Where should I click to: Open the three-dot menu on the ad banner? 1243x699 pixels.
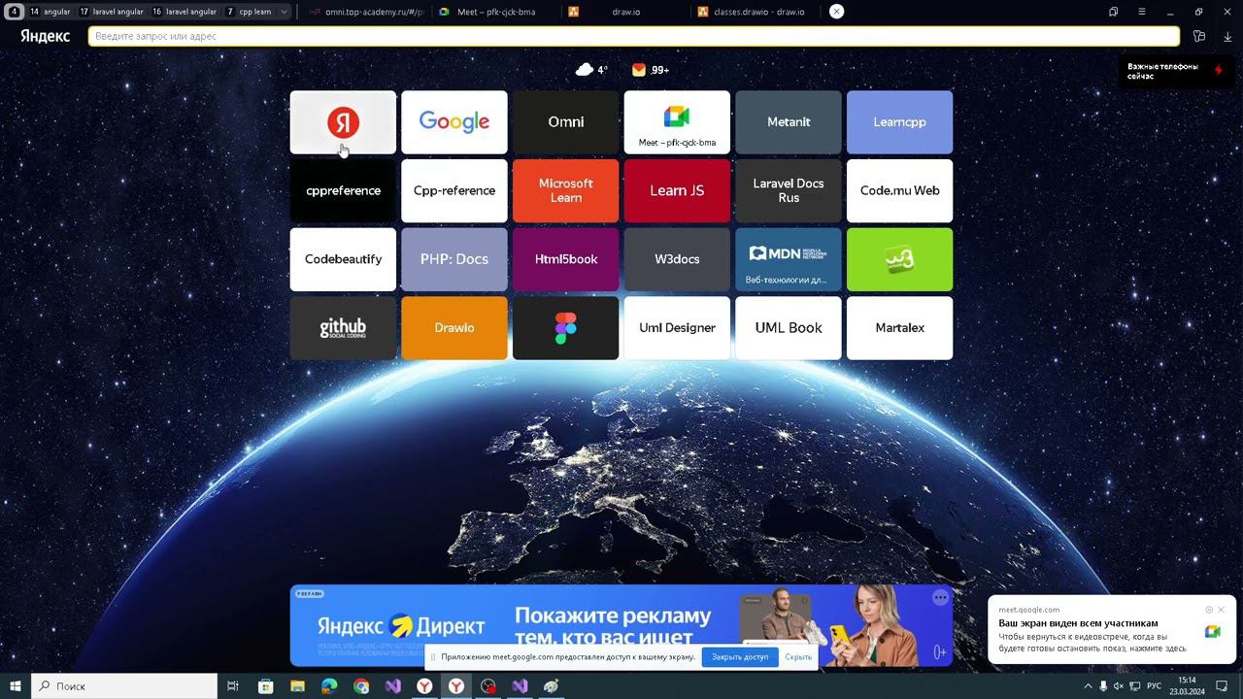point(940,598)
